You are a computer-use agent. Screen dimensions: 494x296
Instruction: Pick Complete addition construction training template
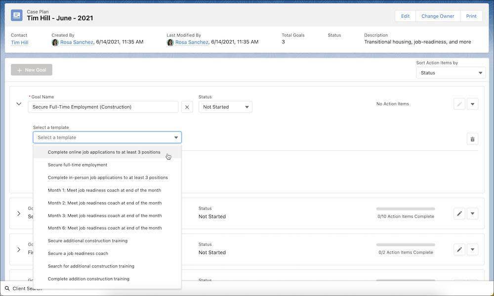[x=107, y=279]
